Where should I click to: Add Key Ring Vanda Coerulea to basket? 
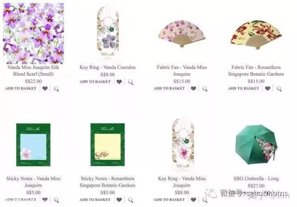pyautogui.click(x=95, y=82)
